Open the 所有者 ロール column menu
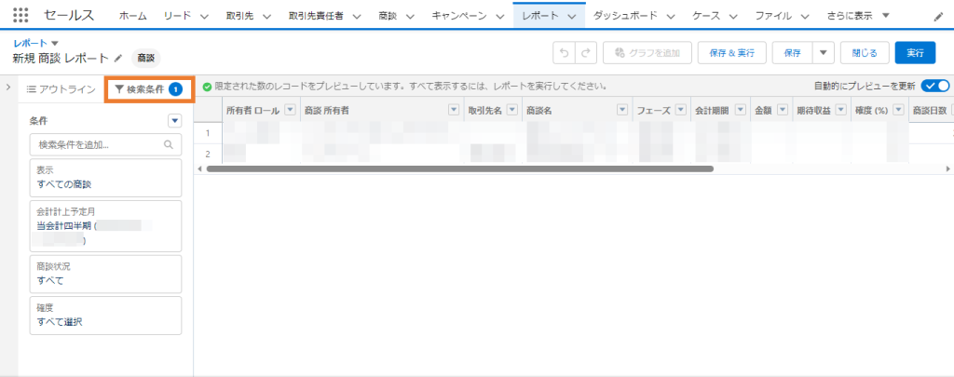 click(x=291, y=110)
